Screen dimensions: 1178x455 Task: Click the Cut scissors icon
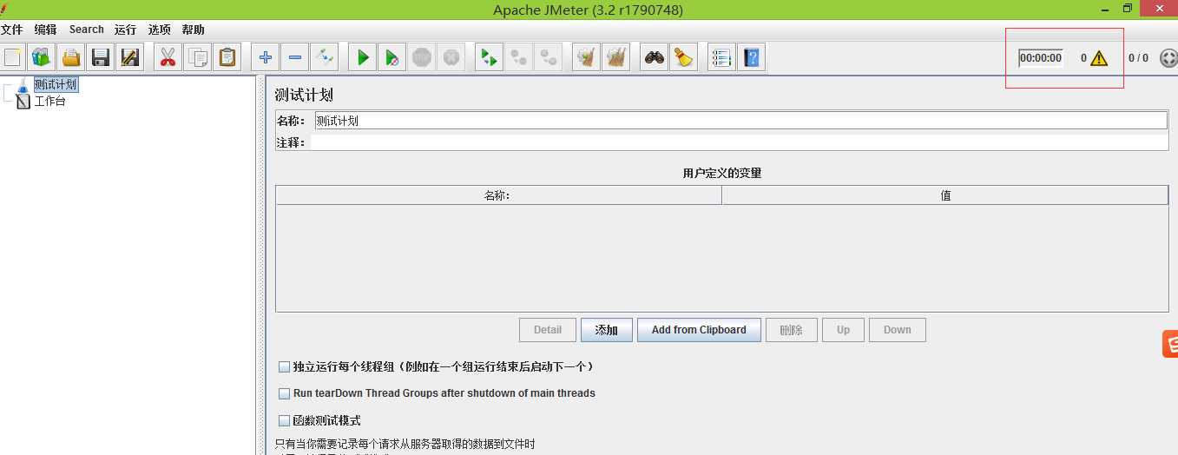click(x=168, y=58)
